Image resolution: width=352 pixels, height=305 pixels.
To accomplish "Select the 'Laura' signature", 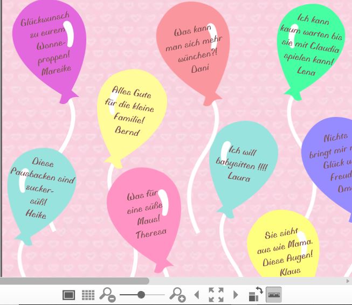I will pyautogui.click(x=239, y=176).
